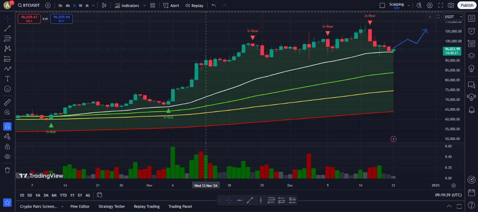Image resolution: width=478 pixels, height=212 pixels.
Task: Open the Watchlist panel icon
Action: (x=471, y=18)
